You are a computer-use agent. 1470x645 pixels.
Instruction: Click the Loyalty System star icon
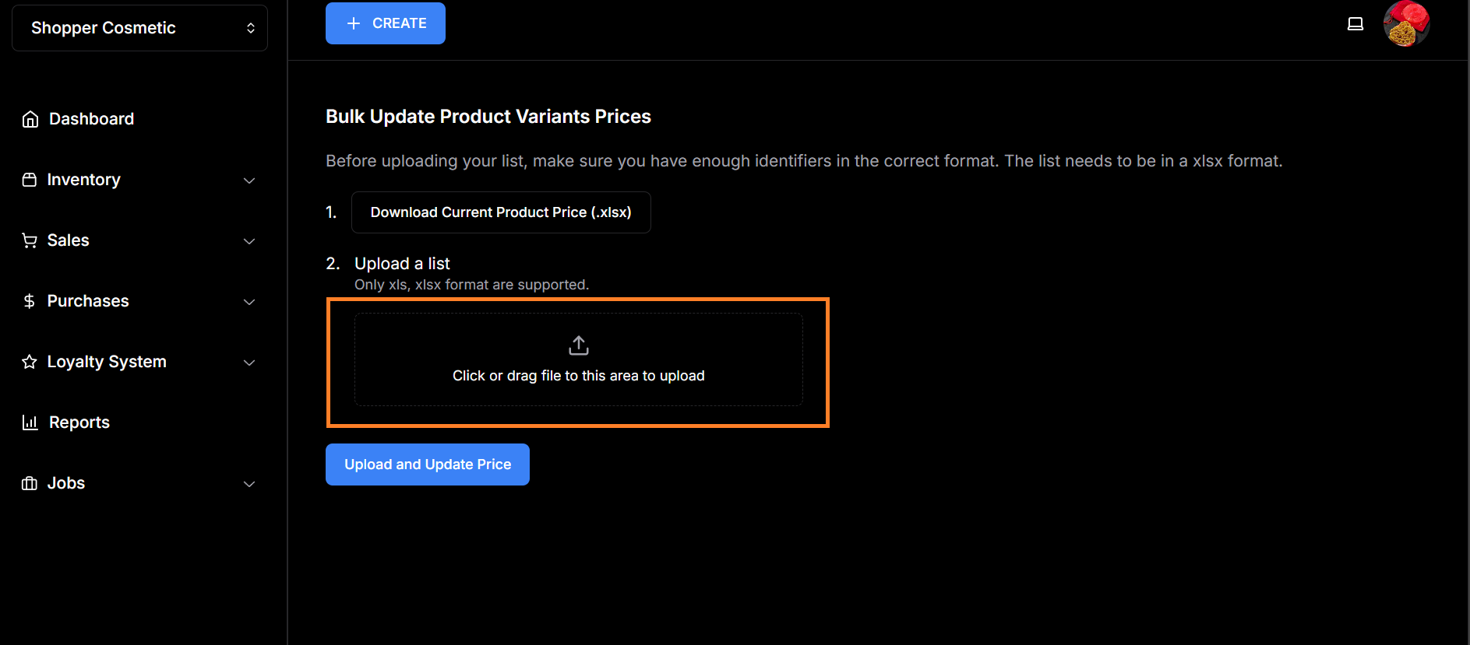pyautogui.click(x=30, y=362)
